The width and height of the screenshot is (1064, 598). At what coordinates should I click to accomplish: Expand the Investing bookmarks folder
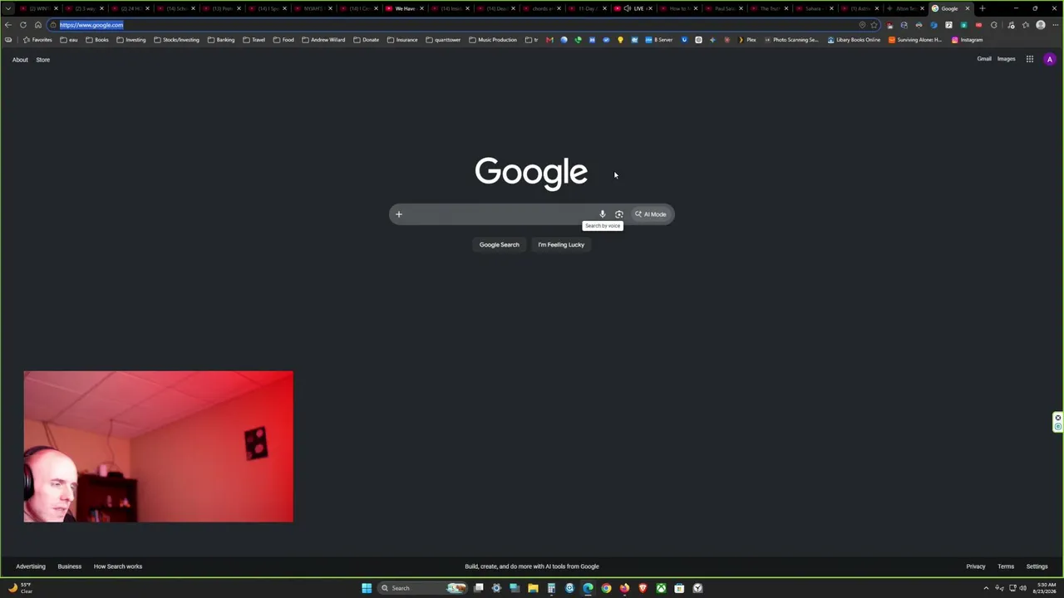point(131,40)
